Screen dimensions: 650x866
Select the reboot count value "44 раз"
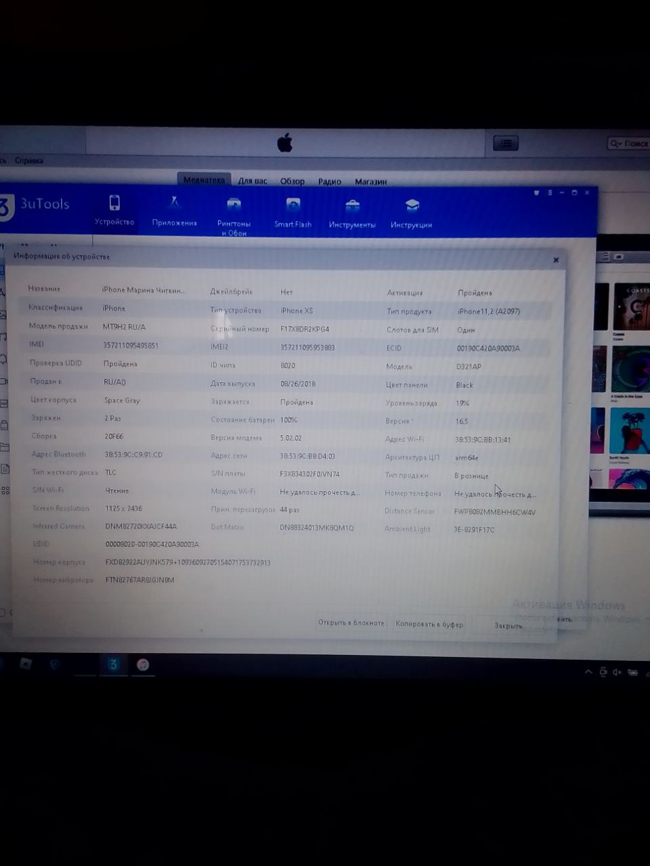(x=289, y=509)
